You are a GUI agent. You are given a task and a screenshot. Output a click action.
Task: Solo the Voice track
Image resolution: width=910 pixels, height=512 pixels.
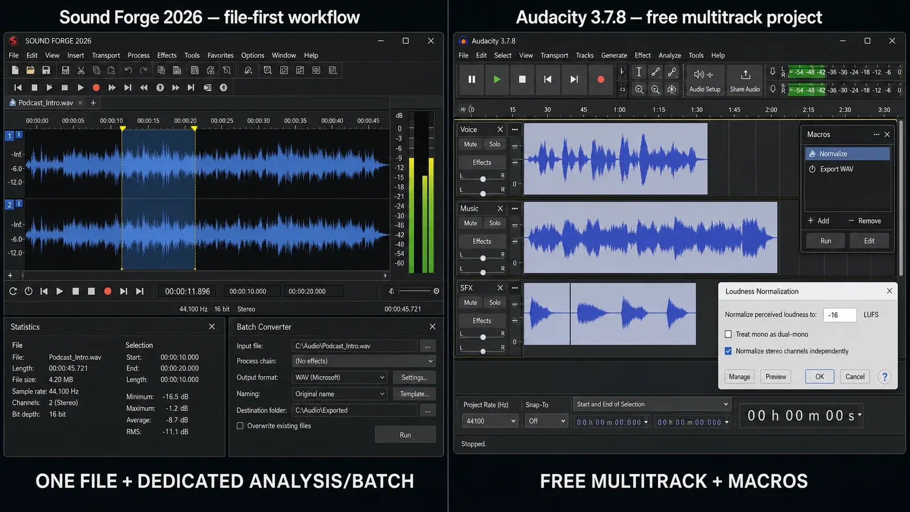coord(494,144)
